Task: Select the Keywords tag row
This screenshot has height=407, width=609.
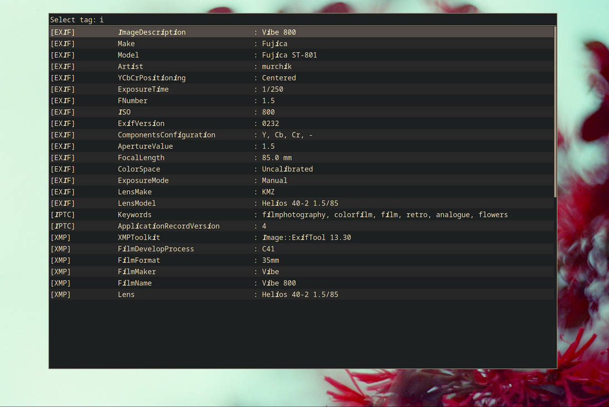Action: [302, 214]
